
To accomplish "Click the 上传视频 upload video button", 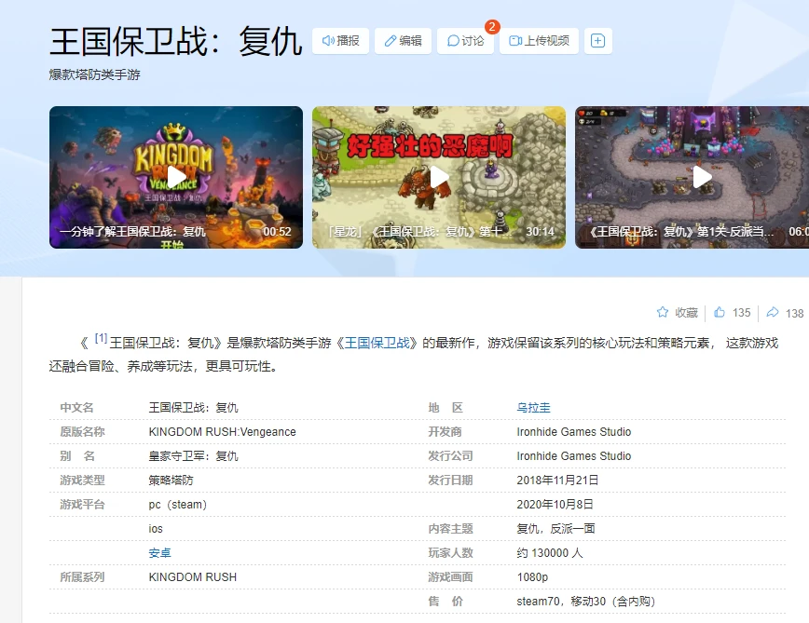I will click(x=539, y=41).
